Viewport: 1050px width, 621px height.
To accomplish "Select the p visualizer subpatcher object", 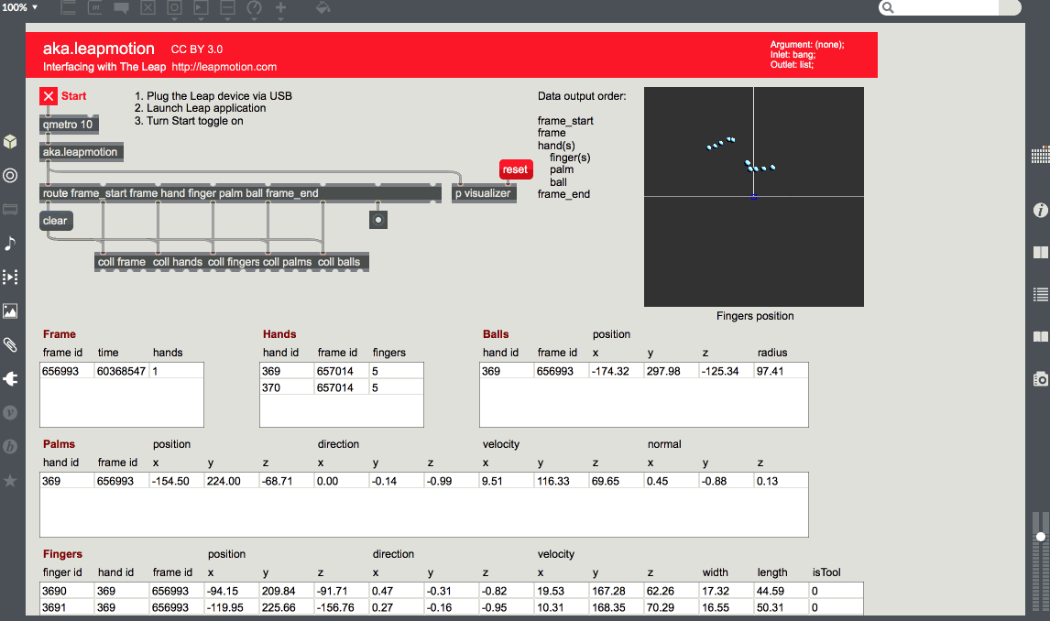I will coord(484,193).
